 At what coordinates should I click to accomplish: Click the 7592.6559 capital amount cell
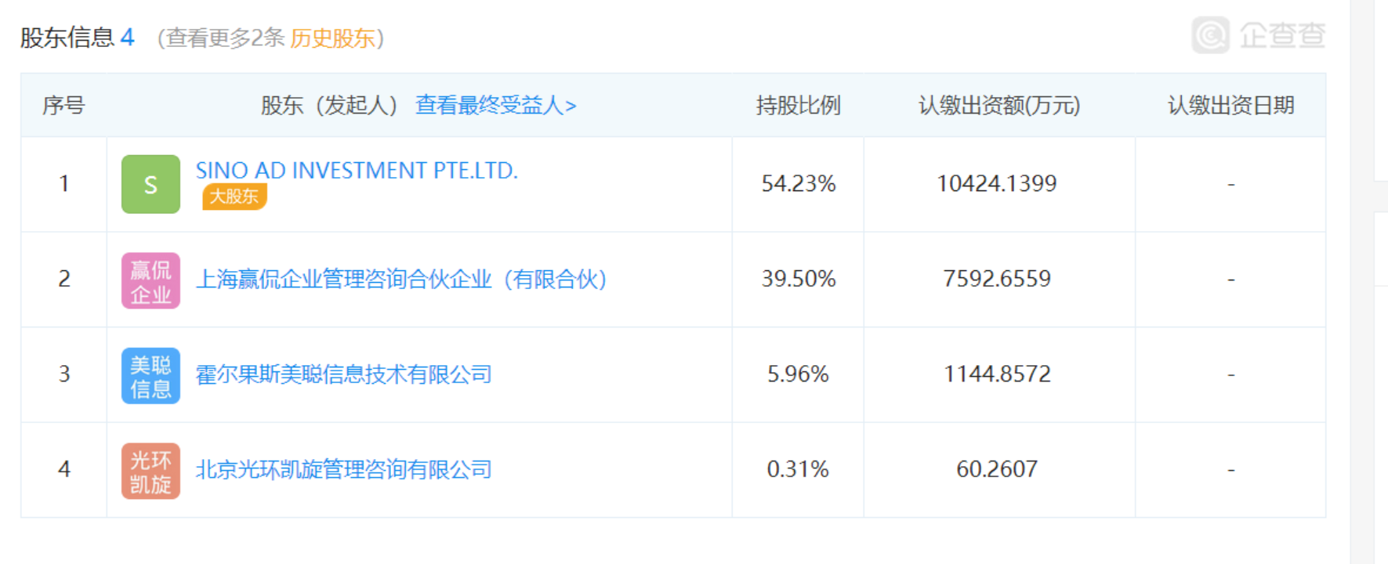997,279
